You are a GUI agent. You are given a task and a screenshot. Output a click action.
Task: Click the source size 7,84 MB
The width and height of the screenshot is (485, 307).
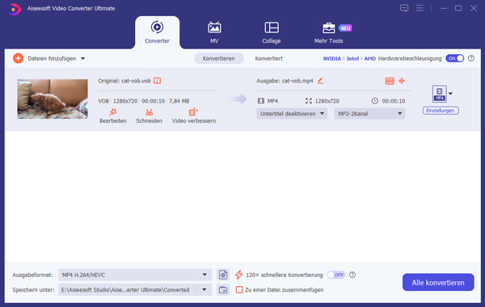click(x=179, y=101)
